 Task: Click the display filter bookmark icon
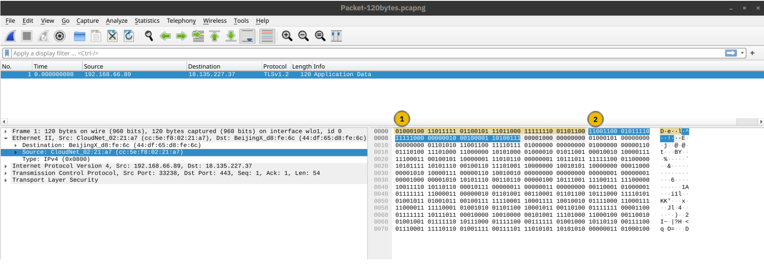pos(7,53)
